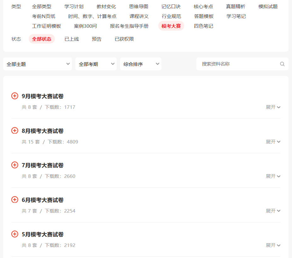Viewport: 292px width, 258px height.
Task: Open the 8月模考大赛试卷 title link
Action: pos(43,131)
